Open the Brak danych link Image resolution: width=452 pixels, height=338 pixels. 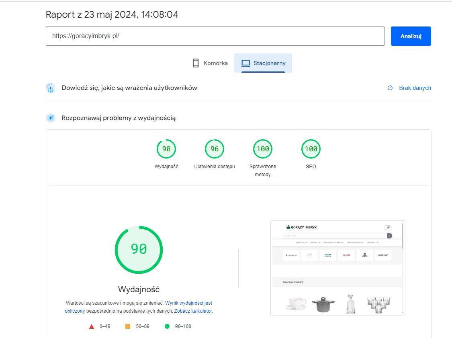pyautogui.click(x=415, y=88)
